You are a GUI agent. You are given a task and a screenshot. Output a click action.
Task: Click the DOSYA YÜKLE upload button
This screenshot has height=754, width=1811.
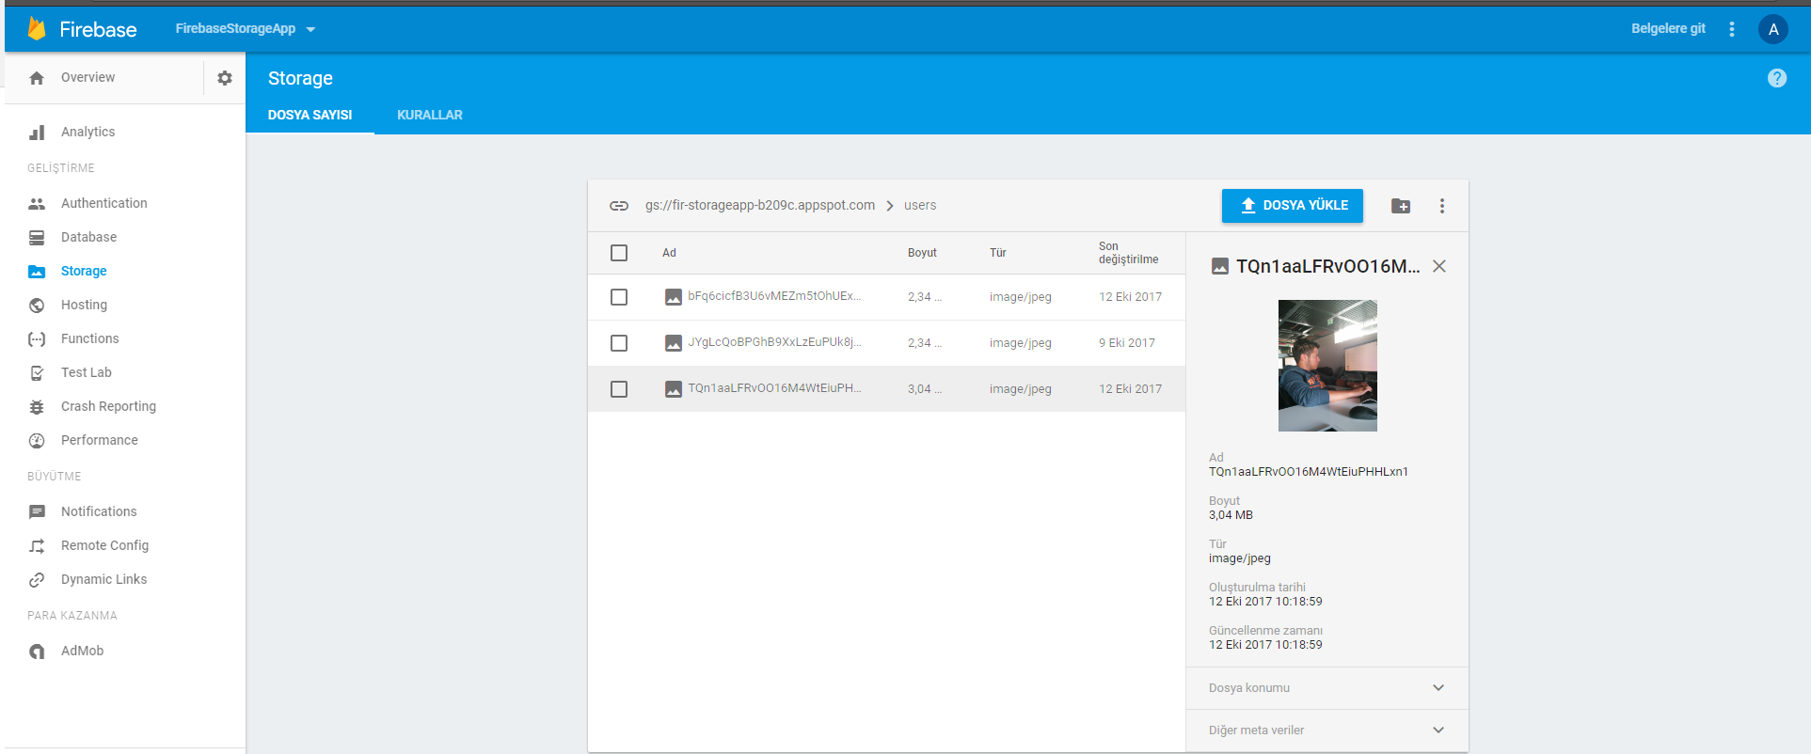1292,206
